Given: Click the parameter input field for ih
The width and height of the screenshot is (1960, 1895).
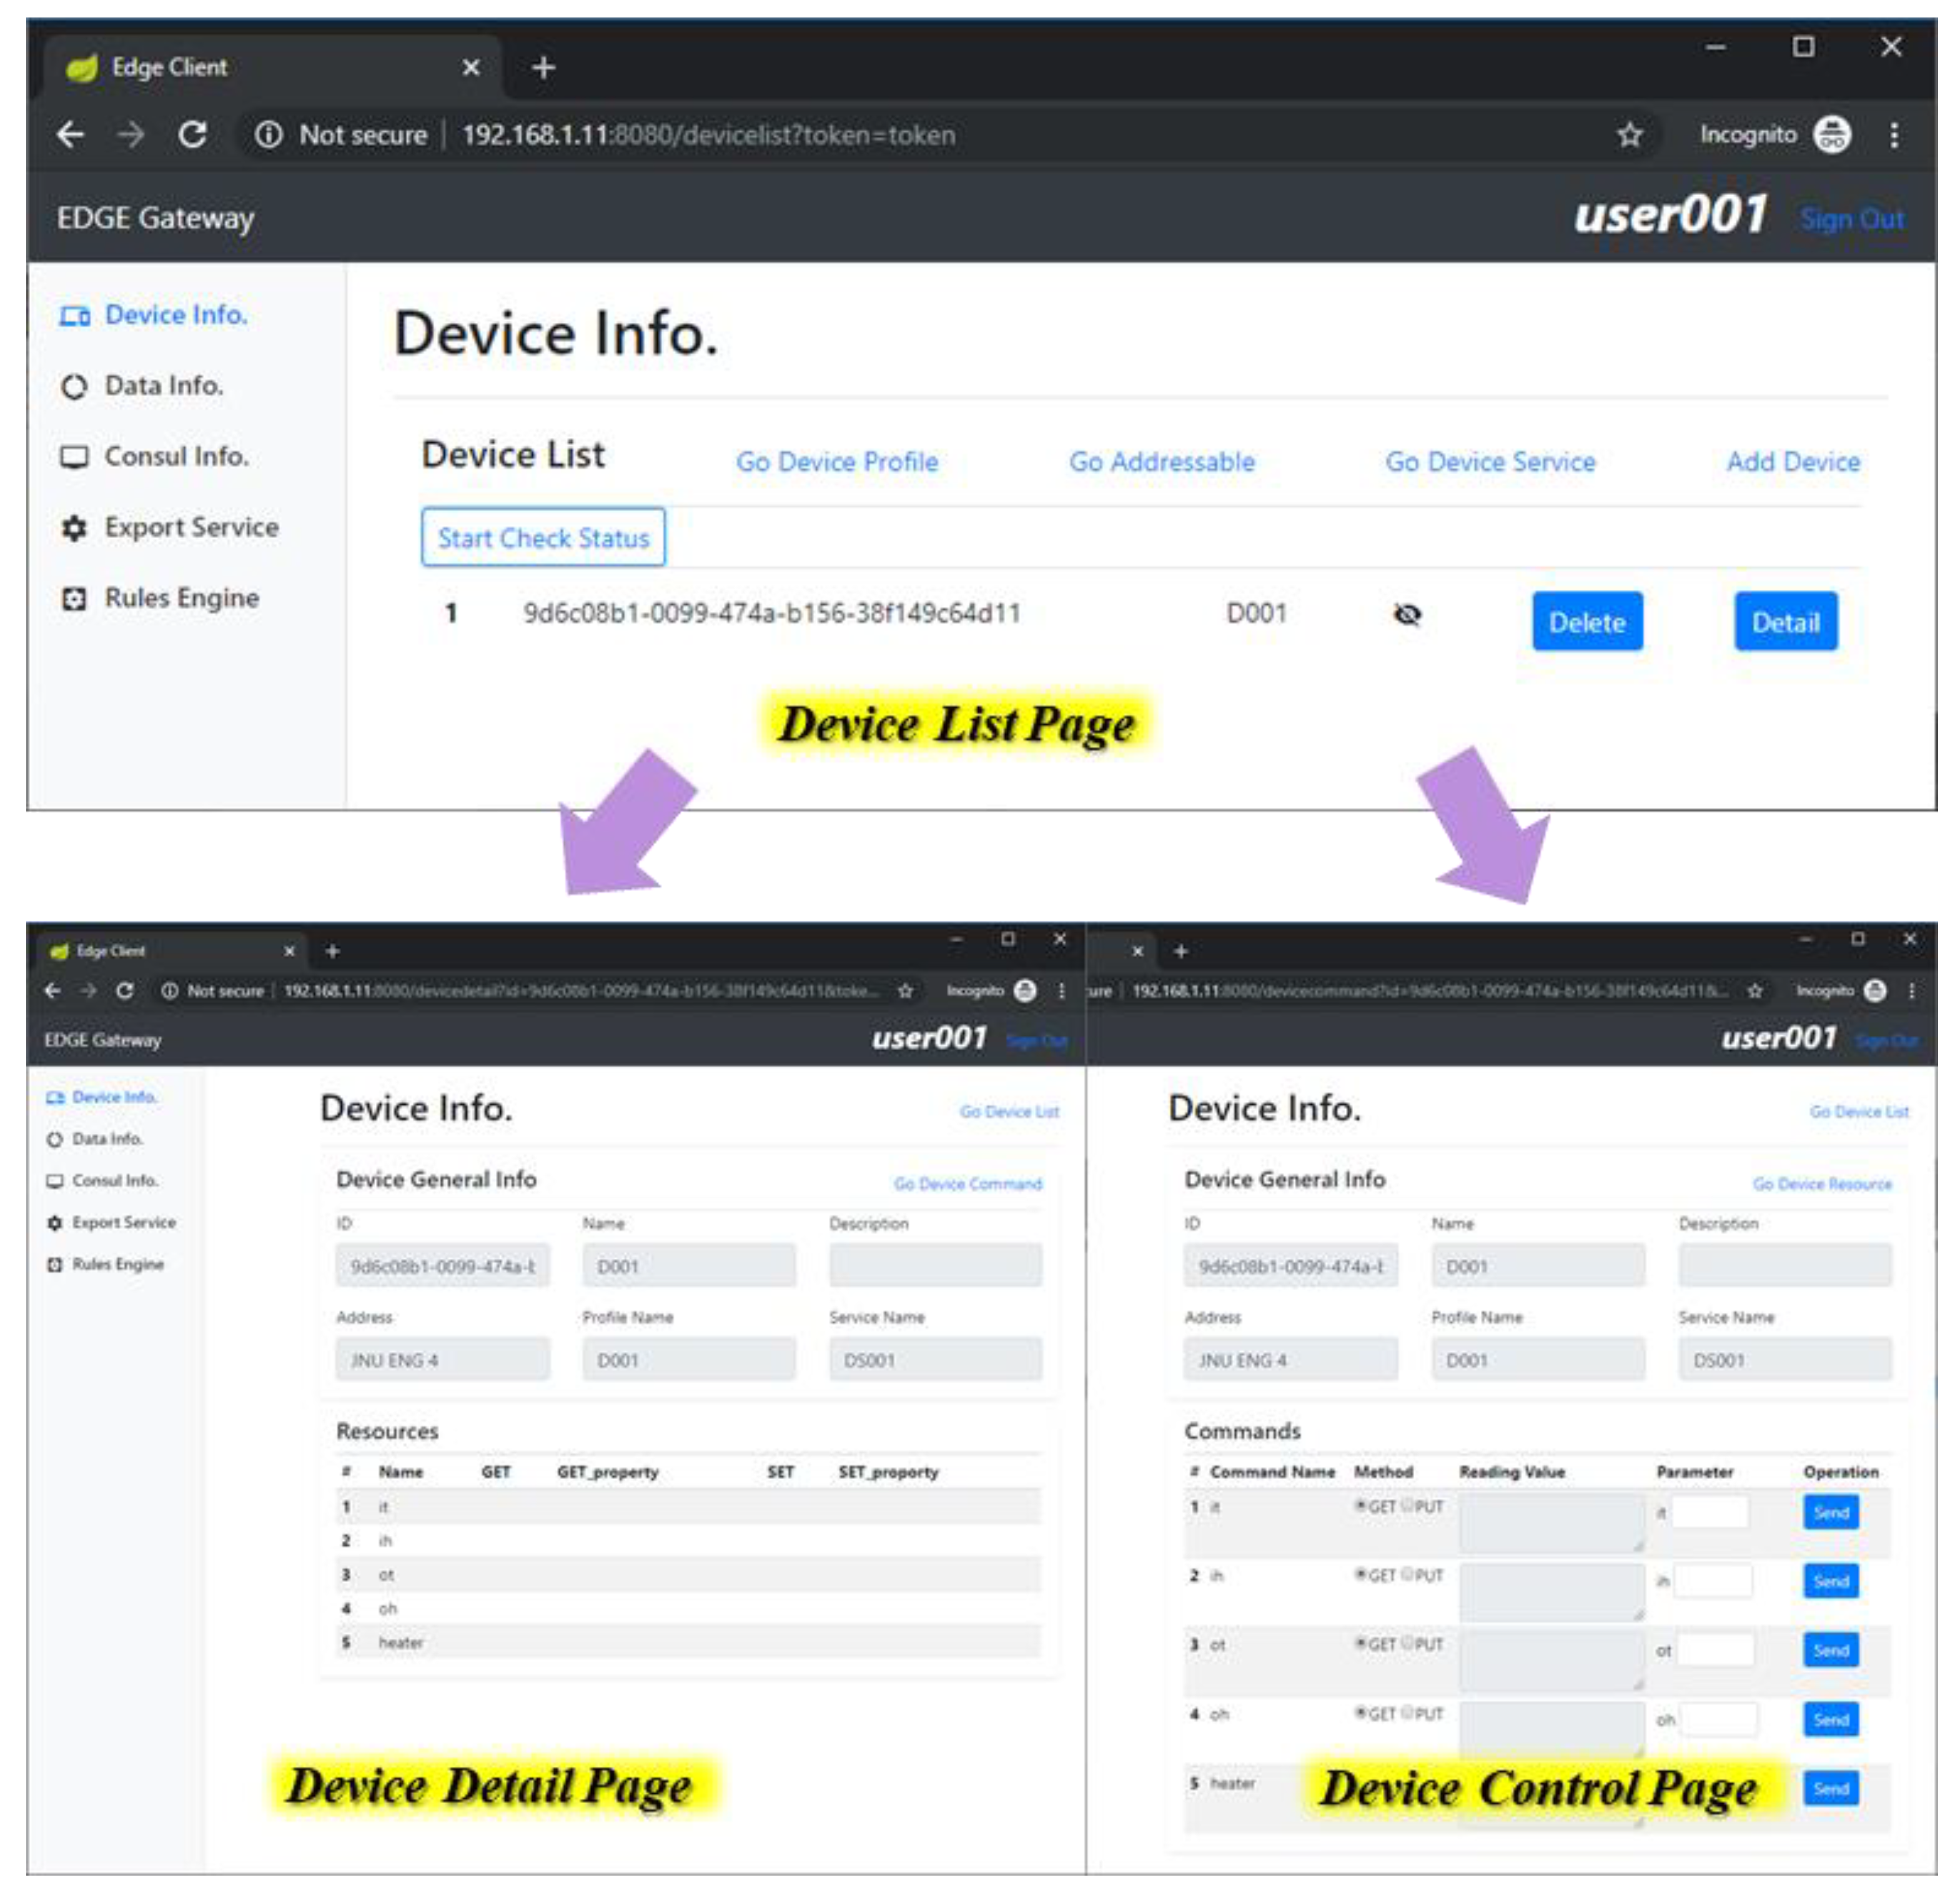Looking at the screenshot, I should [1712, 1581].
